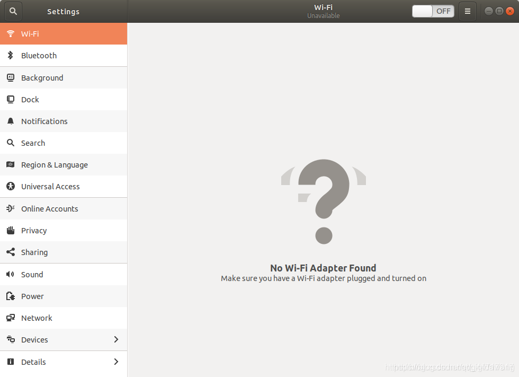Viewport: 519px width, 377px height.
Task: Select Universal Access in sidebar
Action: 64,187
